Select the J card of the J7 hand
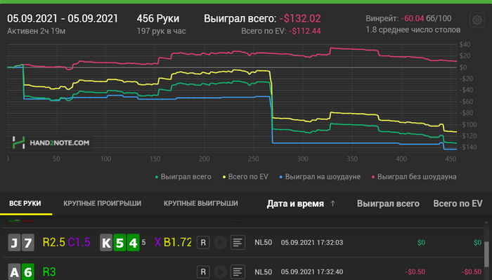The image size is (492, 280). tap(14, 242)
